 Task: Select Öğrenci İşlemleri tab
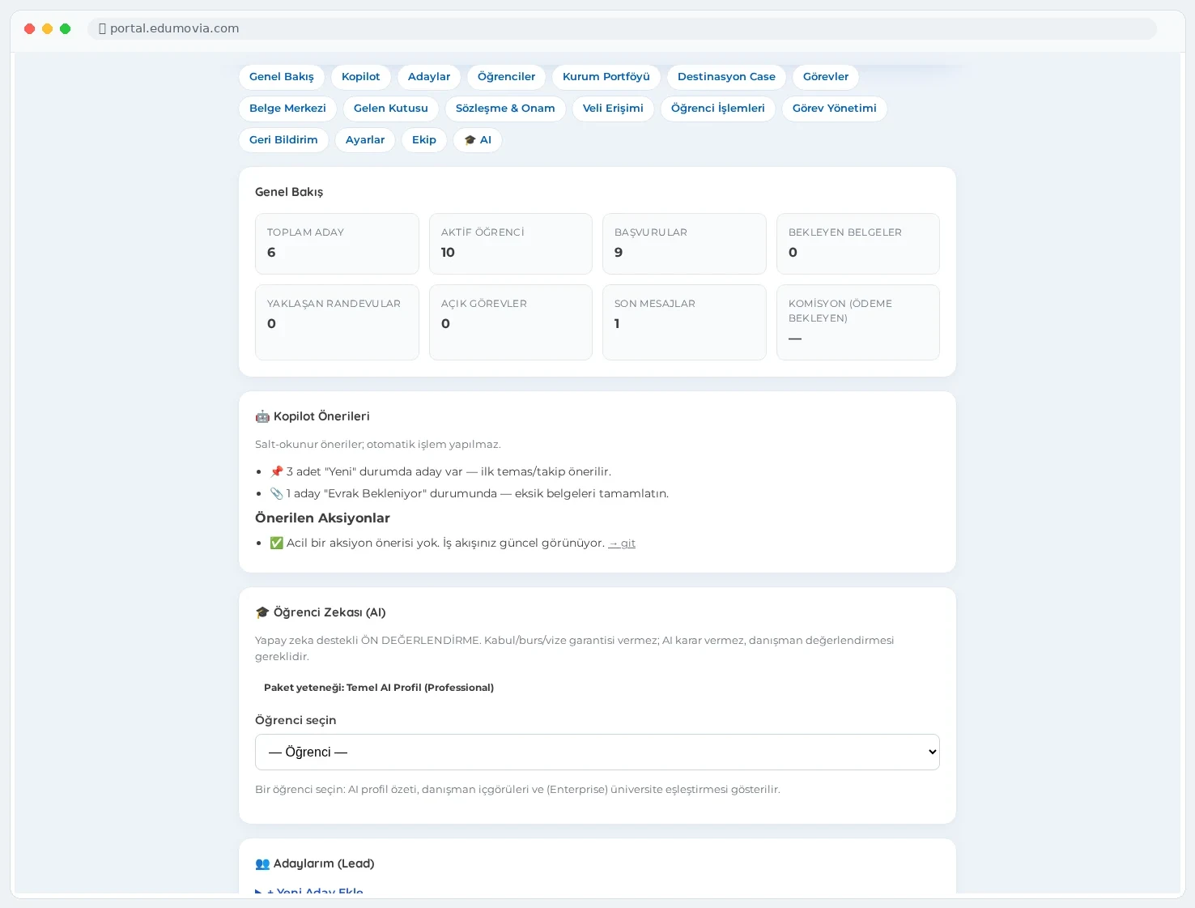(718, 109)
